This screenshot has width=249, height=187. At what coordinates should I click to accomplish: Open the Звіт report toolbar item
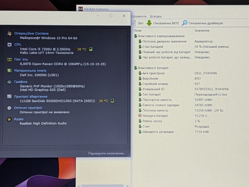click(138, 23)
